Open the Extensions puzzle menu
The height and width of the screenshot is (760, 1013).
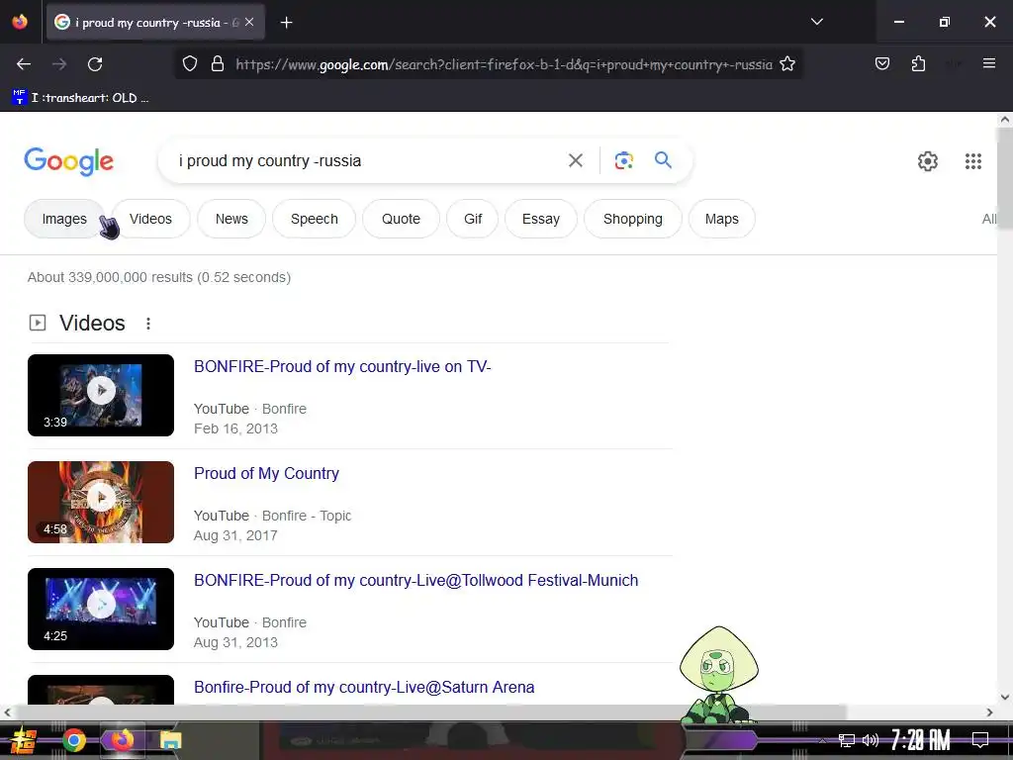tap(918, 64)
